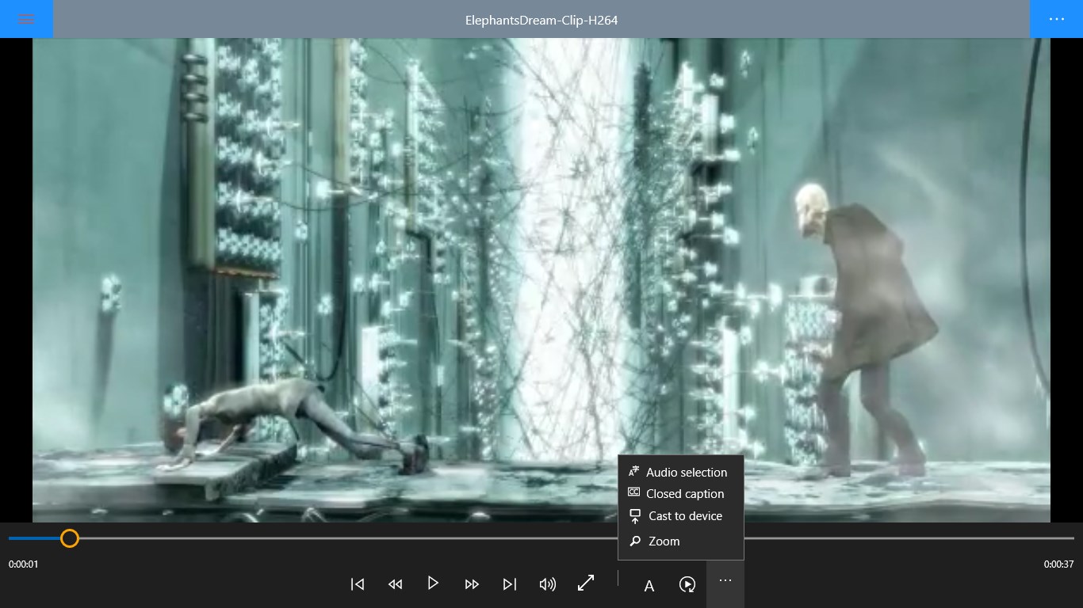Viewport: 1083px width, 608px height.
Task: Click the playback replay circle icon
Action: [x=687, y=585]
